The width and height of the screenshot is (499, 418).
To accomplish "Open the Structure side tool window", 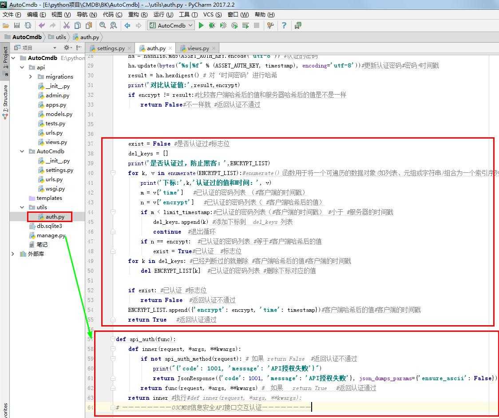I will pyautogui.click(x=5, y=101).
